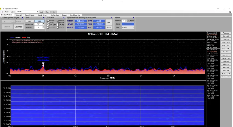Image resolution: width=233 pixels, height=127 pixels.
Task: Open the baud rate dropdown
Action: [x=20, y=21]
